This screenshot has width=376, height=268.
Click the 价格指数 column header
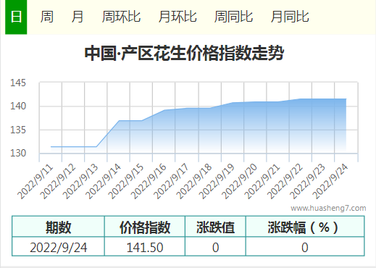pos(145,227)
